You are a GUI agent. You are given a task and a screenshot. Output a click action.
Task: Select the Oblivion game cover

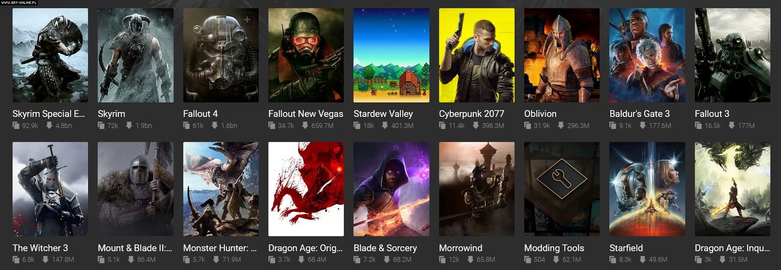[x=561, y=55]
